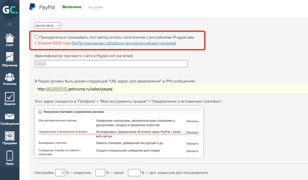This screenshot has height=180, width=308.
Task: Collapse the Получение платежей section in screenshot
Action: [x=40, y=112]
